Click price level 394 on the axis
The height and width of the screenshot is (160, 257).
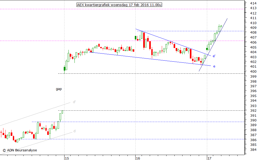click(253, 101)
